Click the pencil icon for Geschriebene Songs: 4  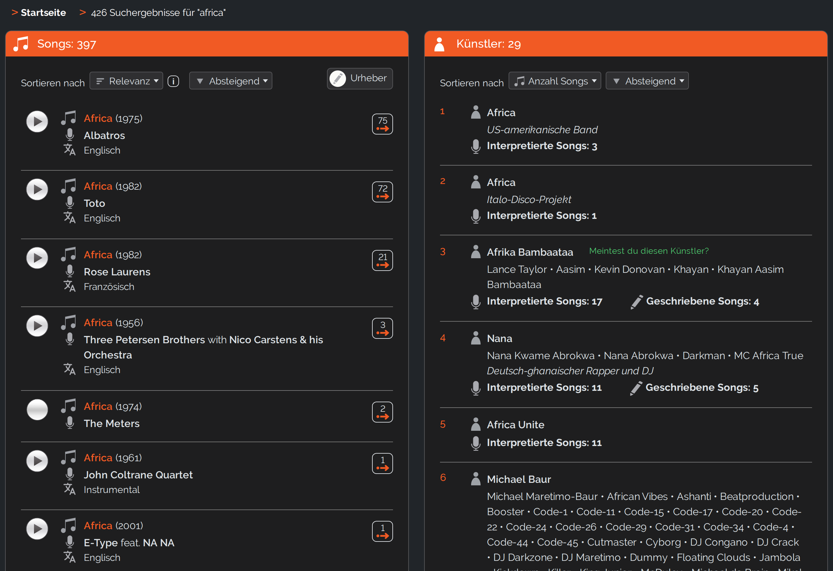tap(636, 302)
